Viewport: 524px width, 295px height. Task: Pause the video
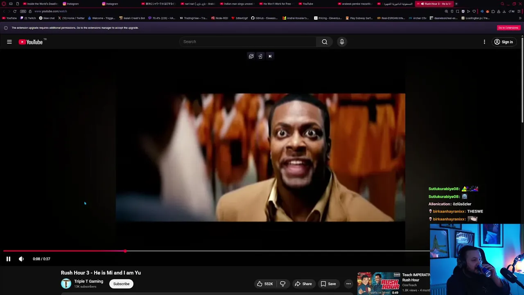(x=8, y=259)
